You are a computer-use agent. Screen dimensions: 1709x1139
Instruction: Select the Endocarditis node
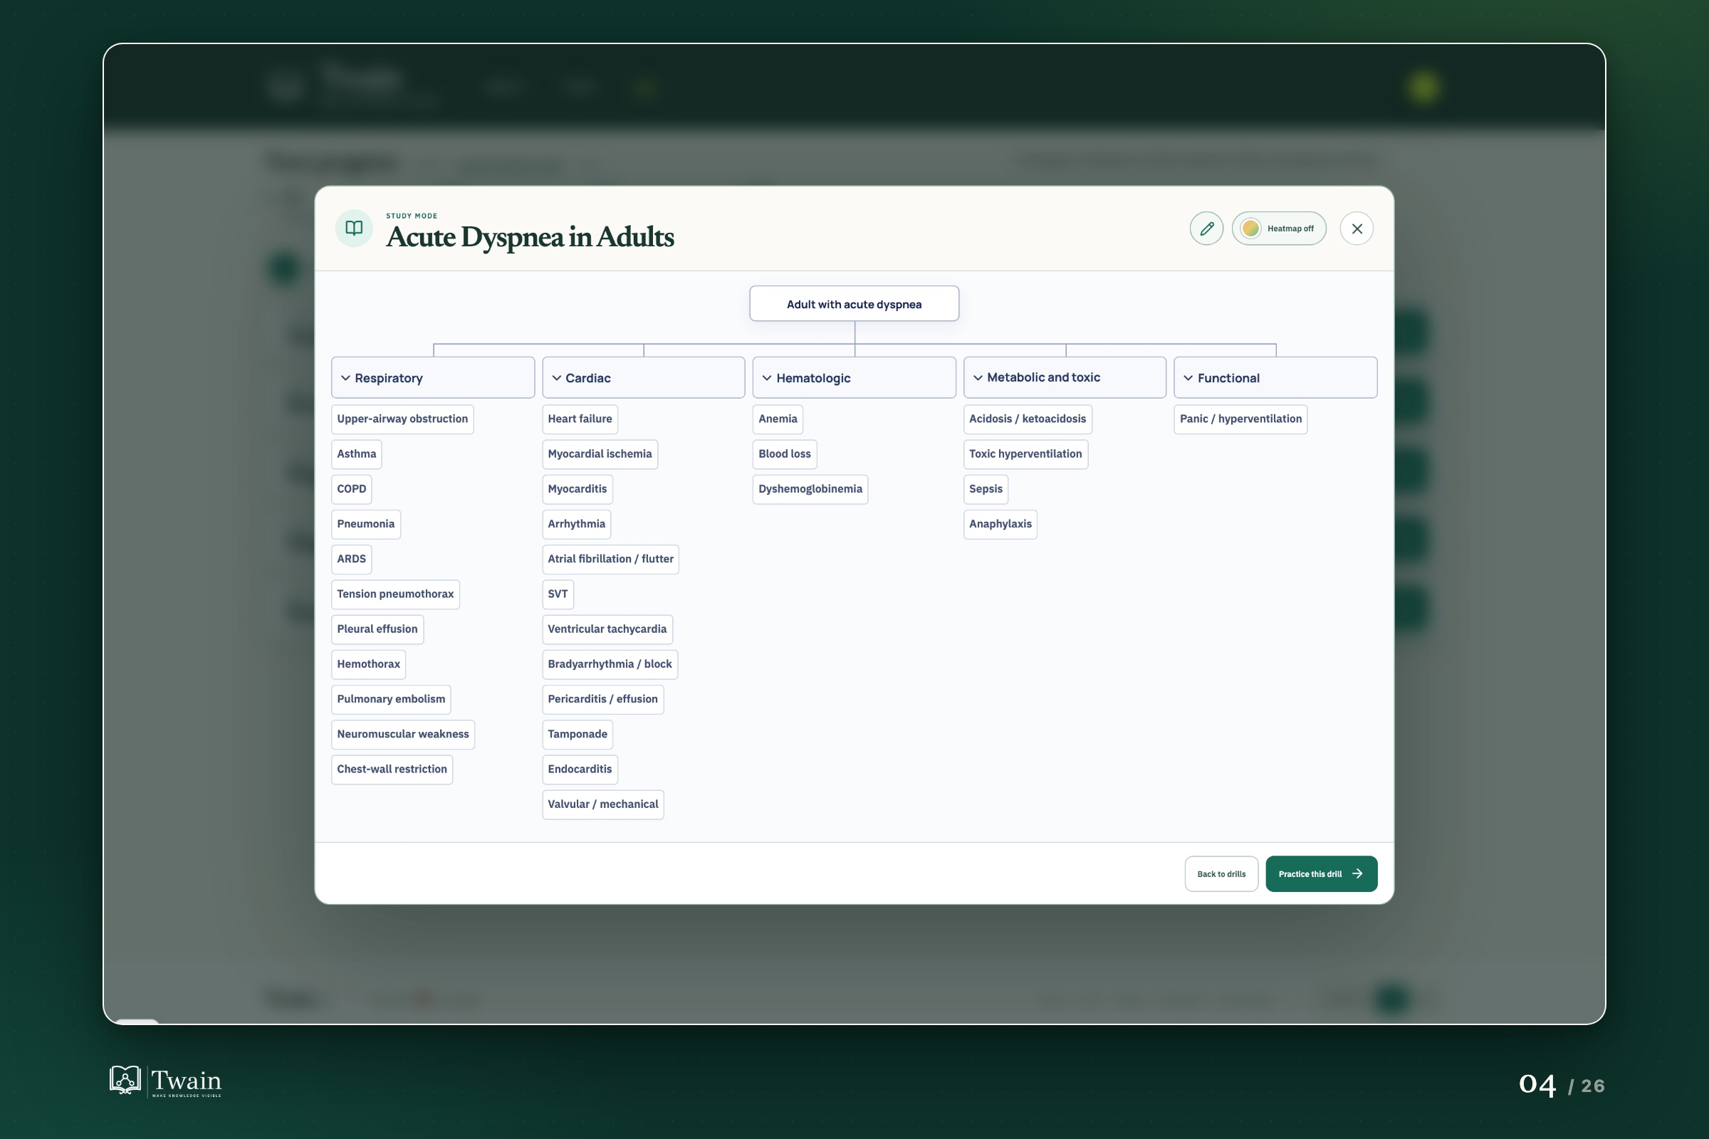pyautogui.click(x=580, y=770)
